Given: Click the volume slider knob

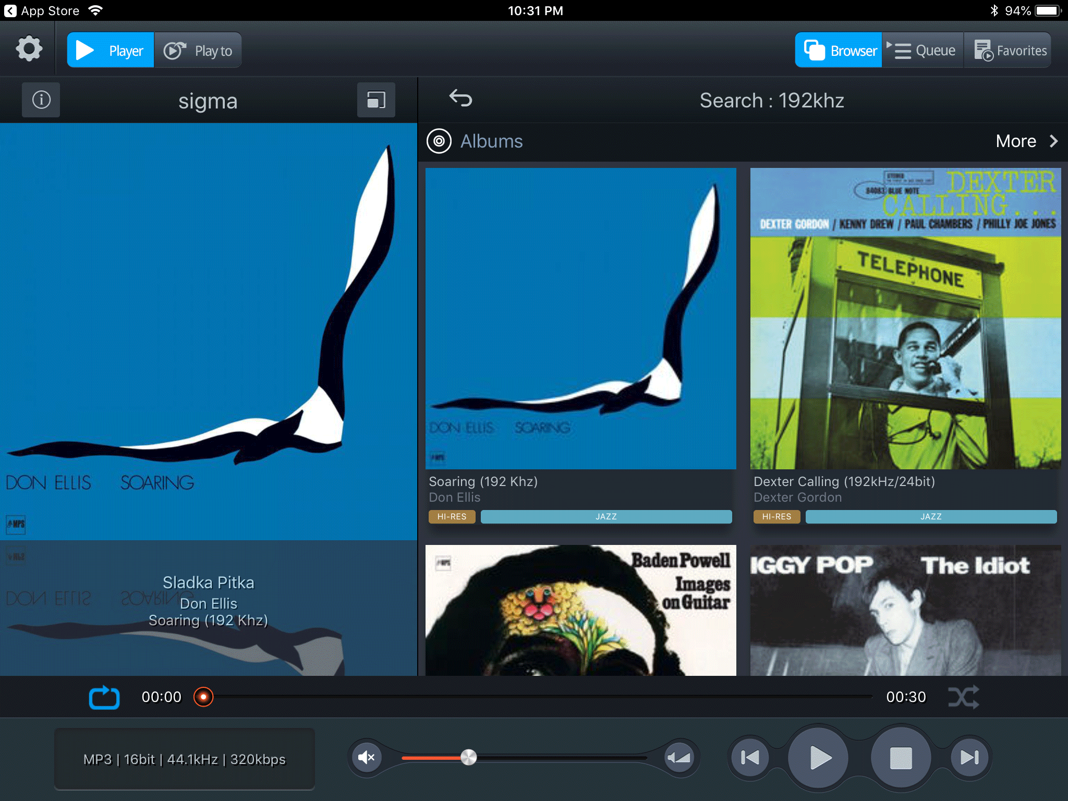Looking at the screenshot, I should (x=468, y=757).
